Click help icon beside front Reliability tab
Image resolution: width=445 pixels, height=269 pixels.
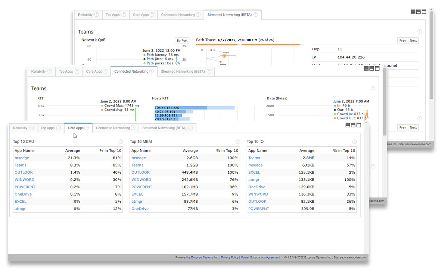click(x=31, y=128)
